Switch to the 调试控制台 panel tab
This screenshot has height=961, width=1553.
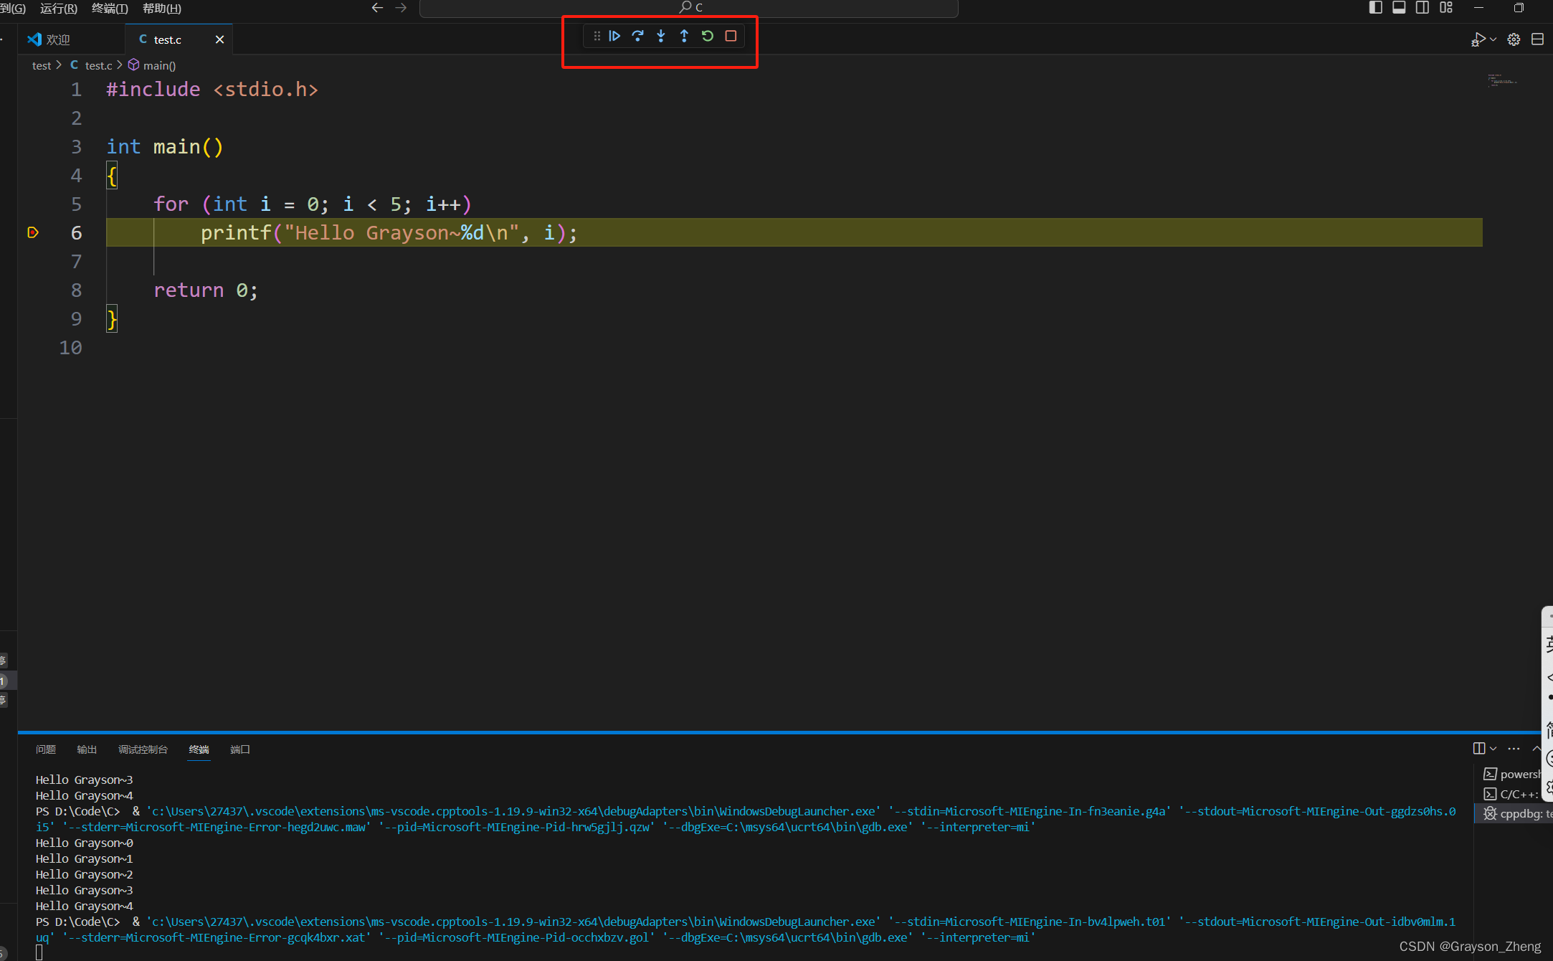(x=143, y=749)
